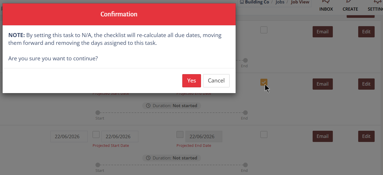
Task: Click the Email button in the top row
Action: click(323, 32)
